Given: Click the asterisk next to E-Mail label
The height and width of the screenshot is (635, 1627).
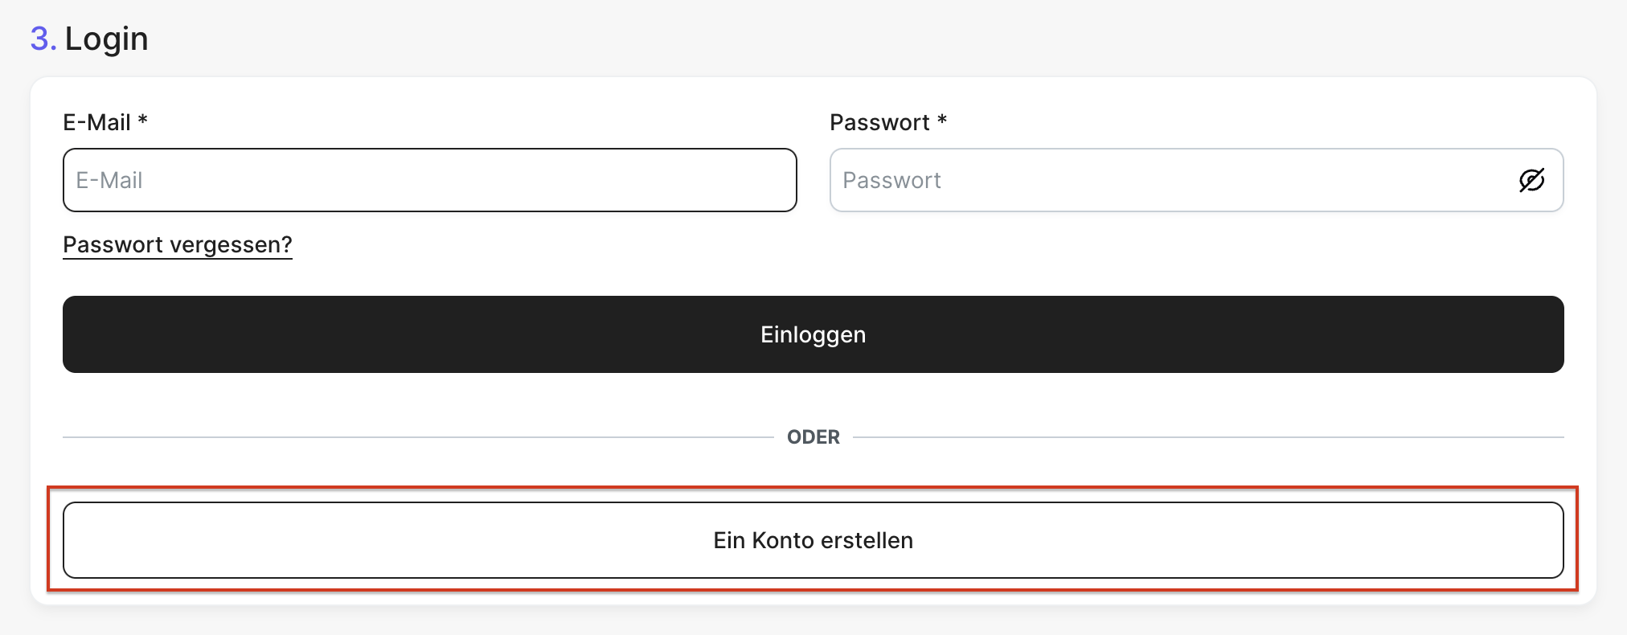Looking at the screenshot, I should tap(142, 121).
